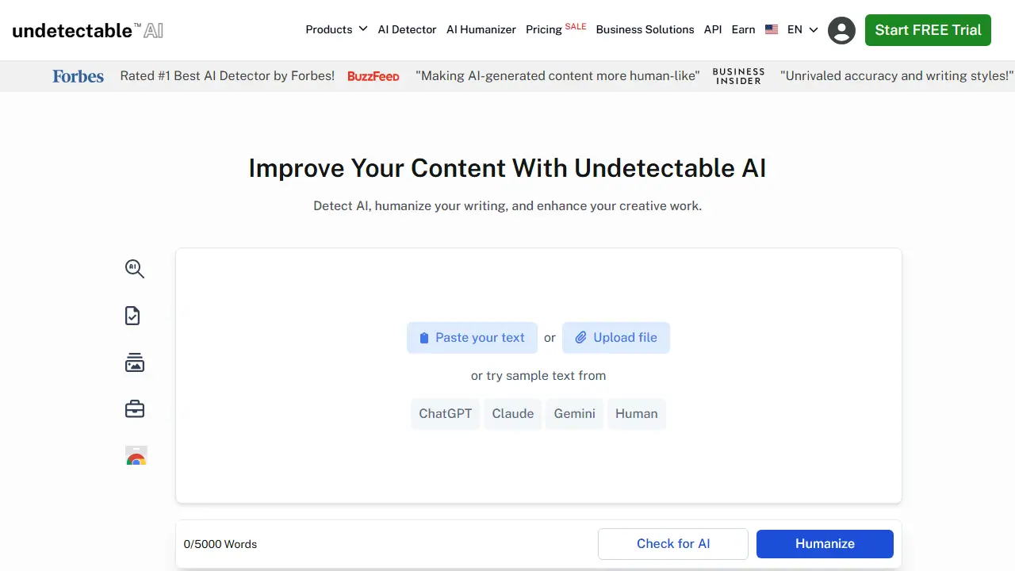Click the BuzzFeed logo in banner
Image resolution: width=1015 pixels, height=571 pixels.
click(373, 76)
